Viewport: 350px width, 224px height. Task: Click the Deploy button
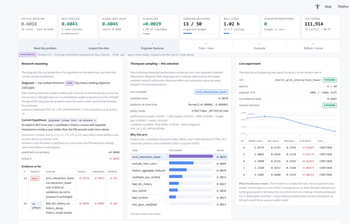coord(343,7)
